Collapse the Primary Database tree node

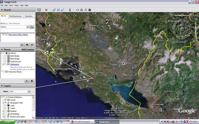[x=1, y=97]
